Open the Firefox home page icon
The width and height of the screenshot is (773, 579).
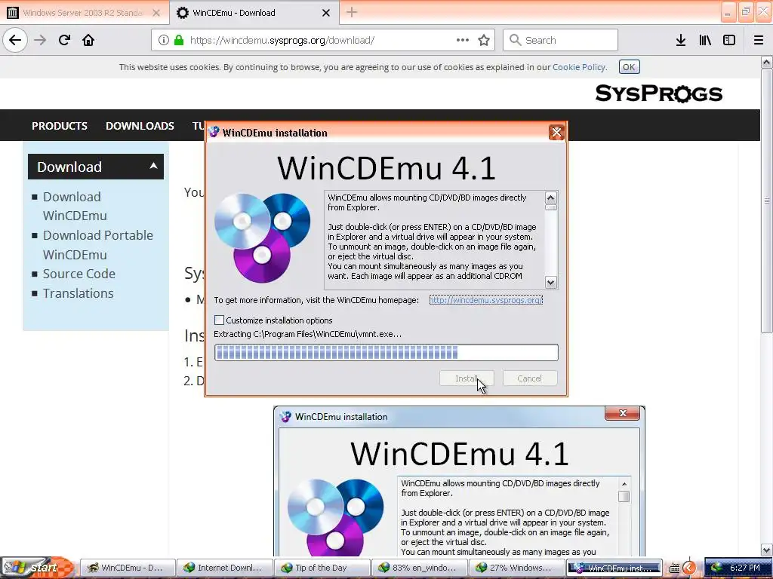(x=88, y=40)
